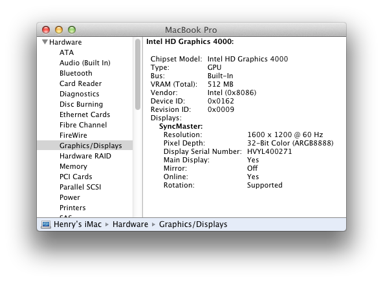
Task: Select ATA in the sidebar
Action: click(x=67, y=52)
